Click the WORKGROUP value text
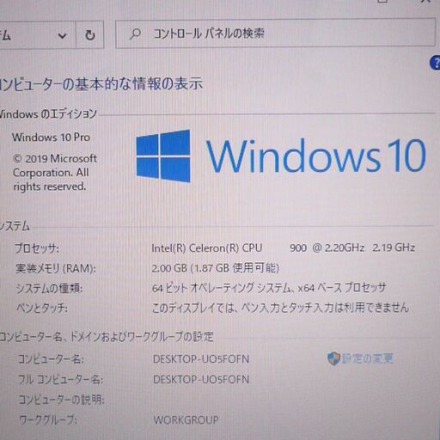 coord(186,420)
